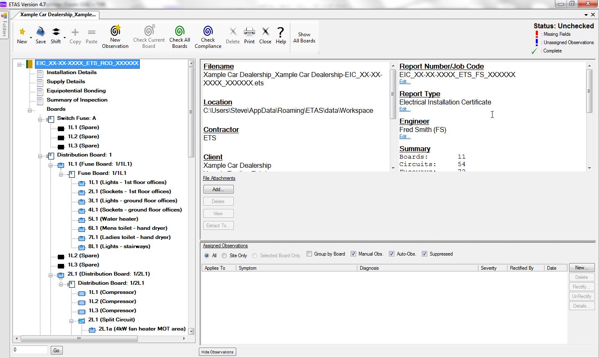Viewport: 599px width, 358px height.
Task: Select 7L1 (Ladies toilet - hand dryer)
Action: pos(129,237)
